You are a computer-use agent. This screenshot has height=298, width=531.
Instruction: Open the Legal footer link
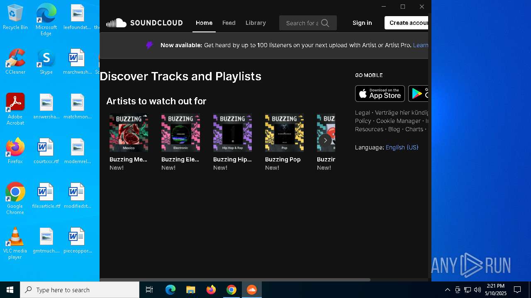tap(363, 113)
